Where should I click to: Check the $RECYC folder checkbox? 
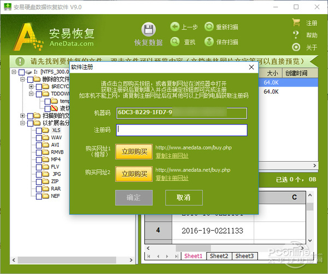coord(39,87)
